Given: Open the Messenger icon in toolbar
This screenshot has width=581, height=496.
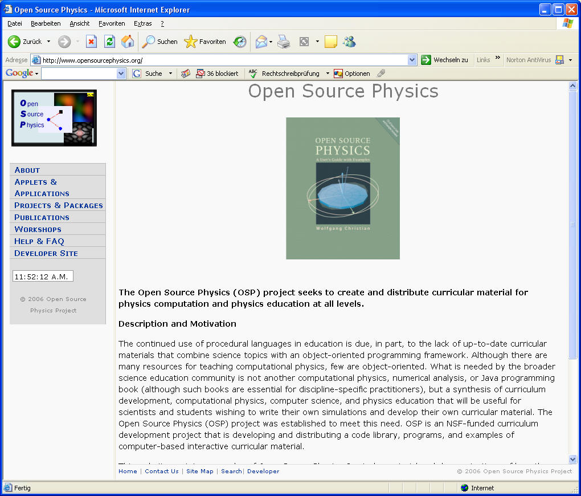Looking at the screenshot, I should pos(349,42).
